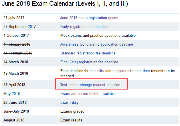Open the Final (late) registration fee deadline link
Image resolution: width=180 pixels, height=126 pixels.
89,62
